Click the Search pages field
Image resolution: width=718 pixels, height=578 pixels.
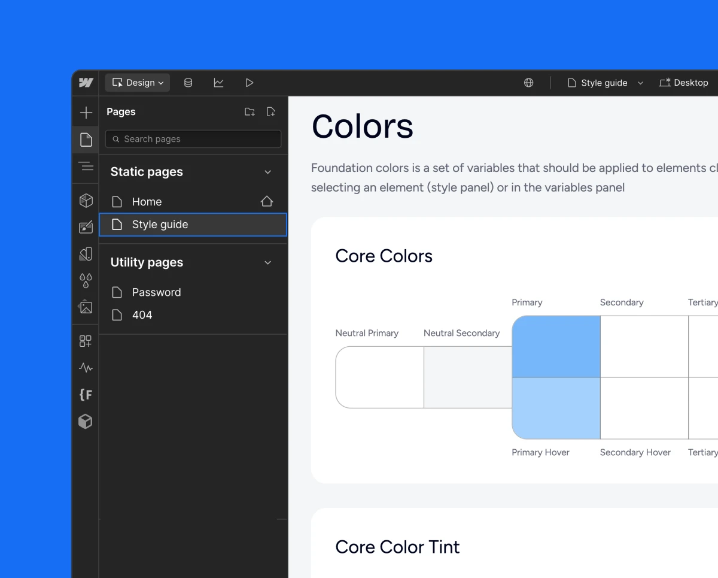(x=193, y=139)
